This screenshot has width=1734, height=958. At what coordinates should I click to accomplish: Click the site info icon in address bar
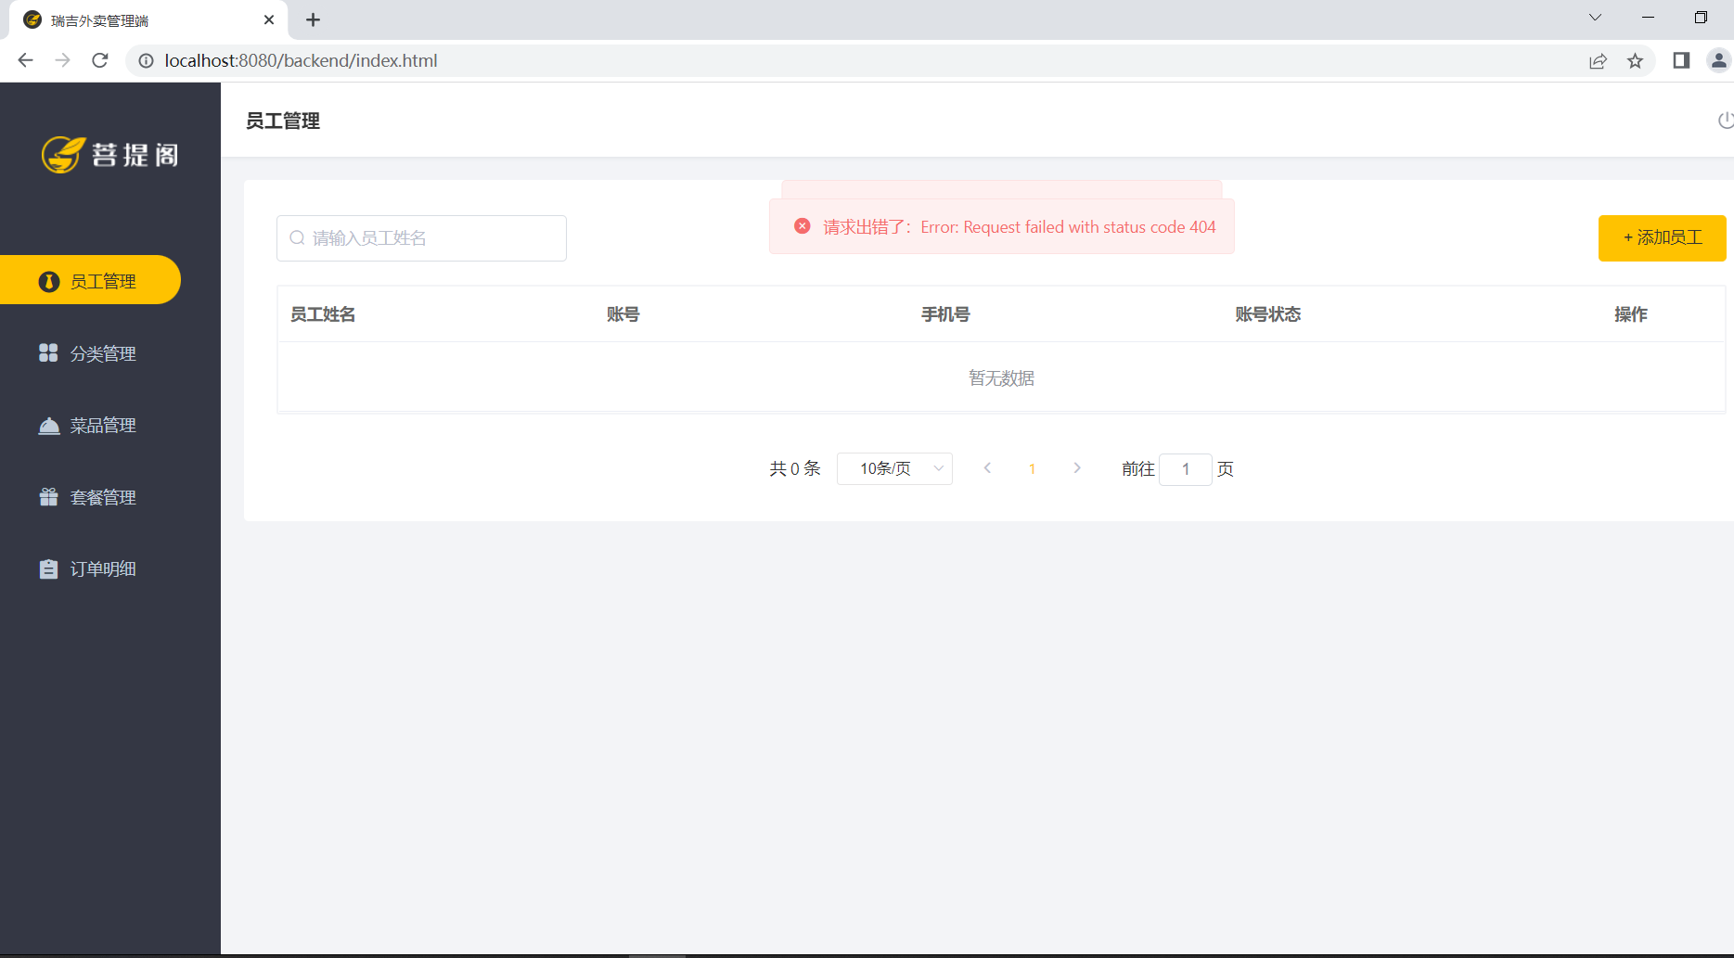tap(146, 60)
